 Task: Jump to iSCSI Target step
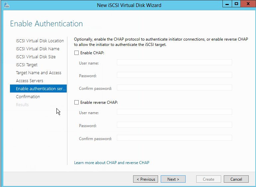[27, 65]
